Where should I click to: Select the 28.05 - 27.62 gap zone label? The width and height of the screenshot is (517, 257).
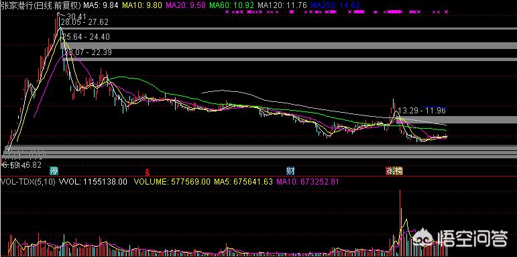coord(84,22)
